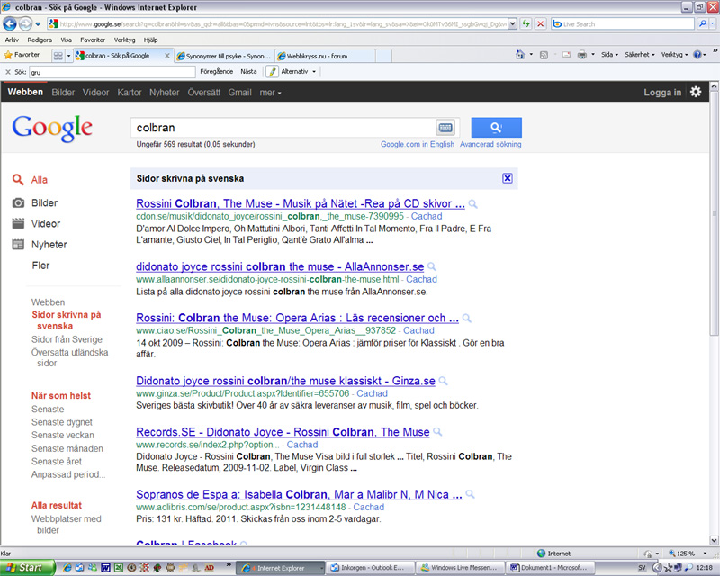Open Google settings gear icon
Image resolution: width=720 pixels, height=576 pixels.
click(x=695, y=92)
